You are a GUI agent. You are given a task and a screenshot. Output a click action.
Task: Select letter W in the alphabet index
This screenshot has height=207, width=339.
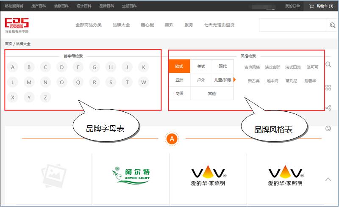point(144,82)
